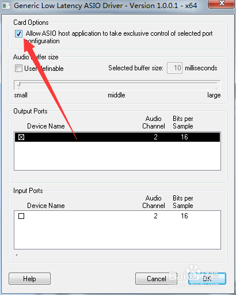Click the Selected buffer size milliseconds field
The image size is (236, 295).
coord(174,68)
